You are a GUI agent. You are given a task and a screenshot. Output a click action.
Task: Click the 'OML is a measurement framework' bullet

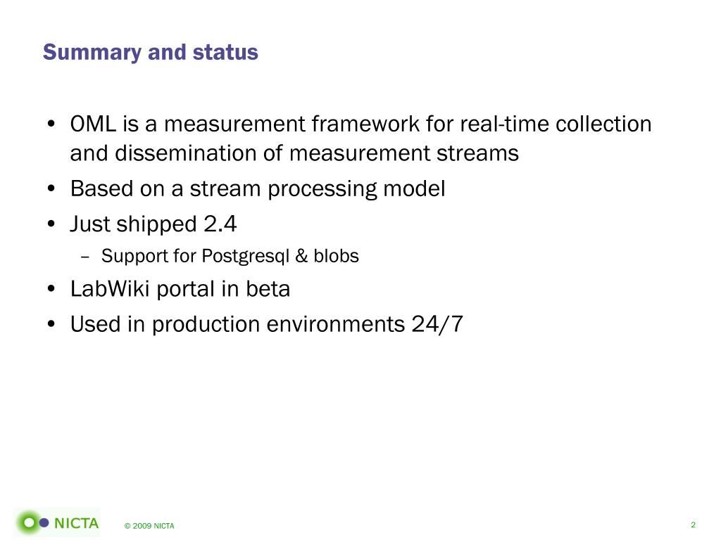(x=360, y=124)
